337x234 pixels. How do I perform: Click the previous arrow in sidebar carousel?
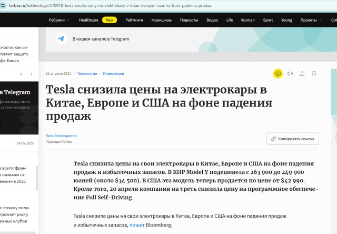(21, 74)
